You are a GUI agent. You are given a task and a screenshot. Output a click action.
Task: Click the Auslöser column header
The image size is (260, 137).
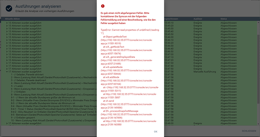tap(198, 19)
